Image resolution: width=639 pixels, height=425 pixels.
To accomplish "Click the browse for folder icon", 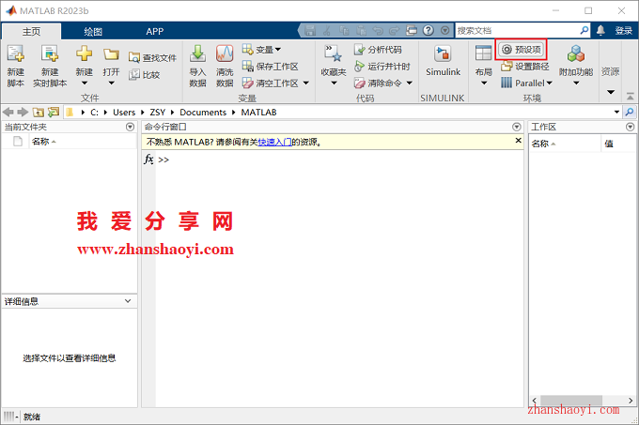I will coord(53,112).
